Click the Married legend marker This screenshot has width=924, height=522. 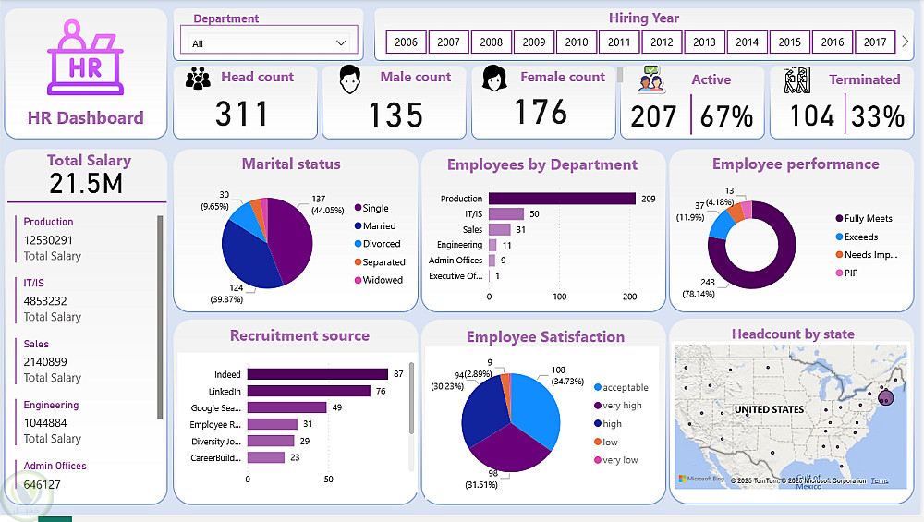pos(358,225)
